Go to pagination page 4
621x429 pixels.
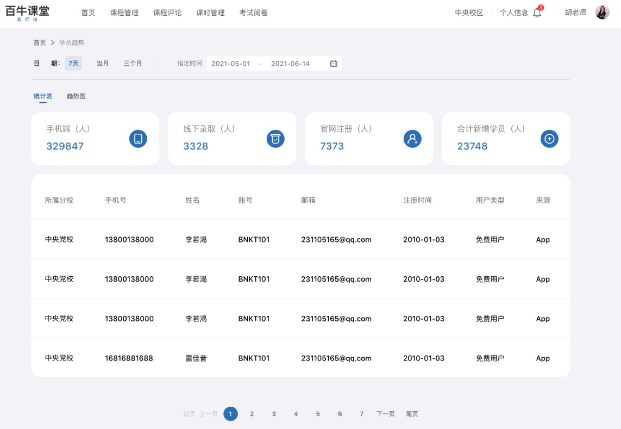(x=296, y=414)
